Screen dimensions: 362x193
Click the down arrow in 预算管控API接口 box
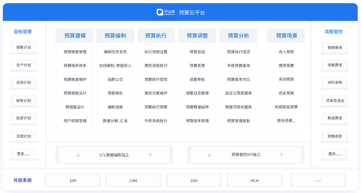[x=210, y=155]
